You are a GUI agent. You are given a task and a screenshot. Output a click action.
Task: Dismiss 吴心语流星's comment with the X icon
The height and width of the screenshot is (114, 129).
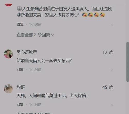[x=112, y=70]
